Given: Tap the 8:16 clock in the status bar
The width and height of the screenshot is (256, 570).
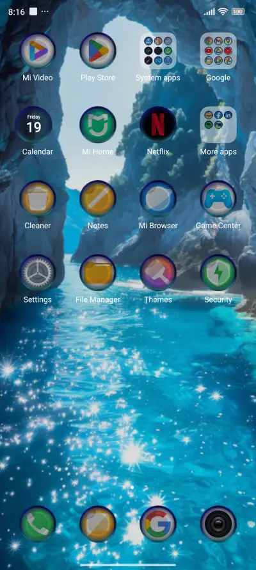Looking at the screenshot, I should point(16,12).
